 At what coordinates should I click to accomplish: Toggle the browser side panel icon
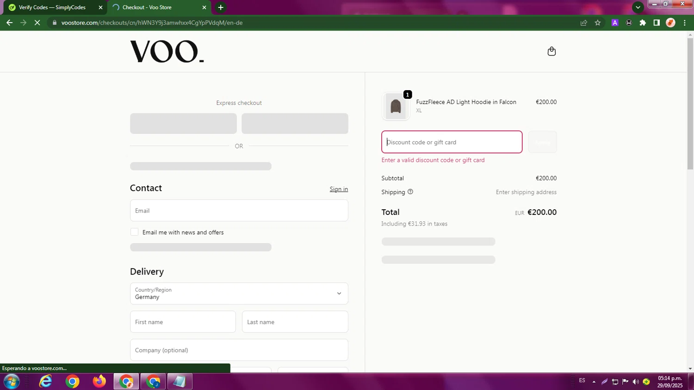[657, 23]
